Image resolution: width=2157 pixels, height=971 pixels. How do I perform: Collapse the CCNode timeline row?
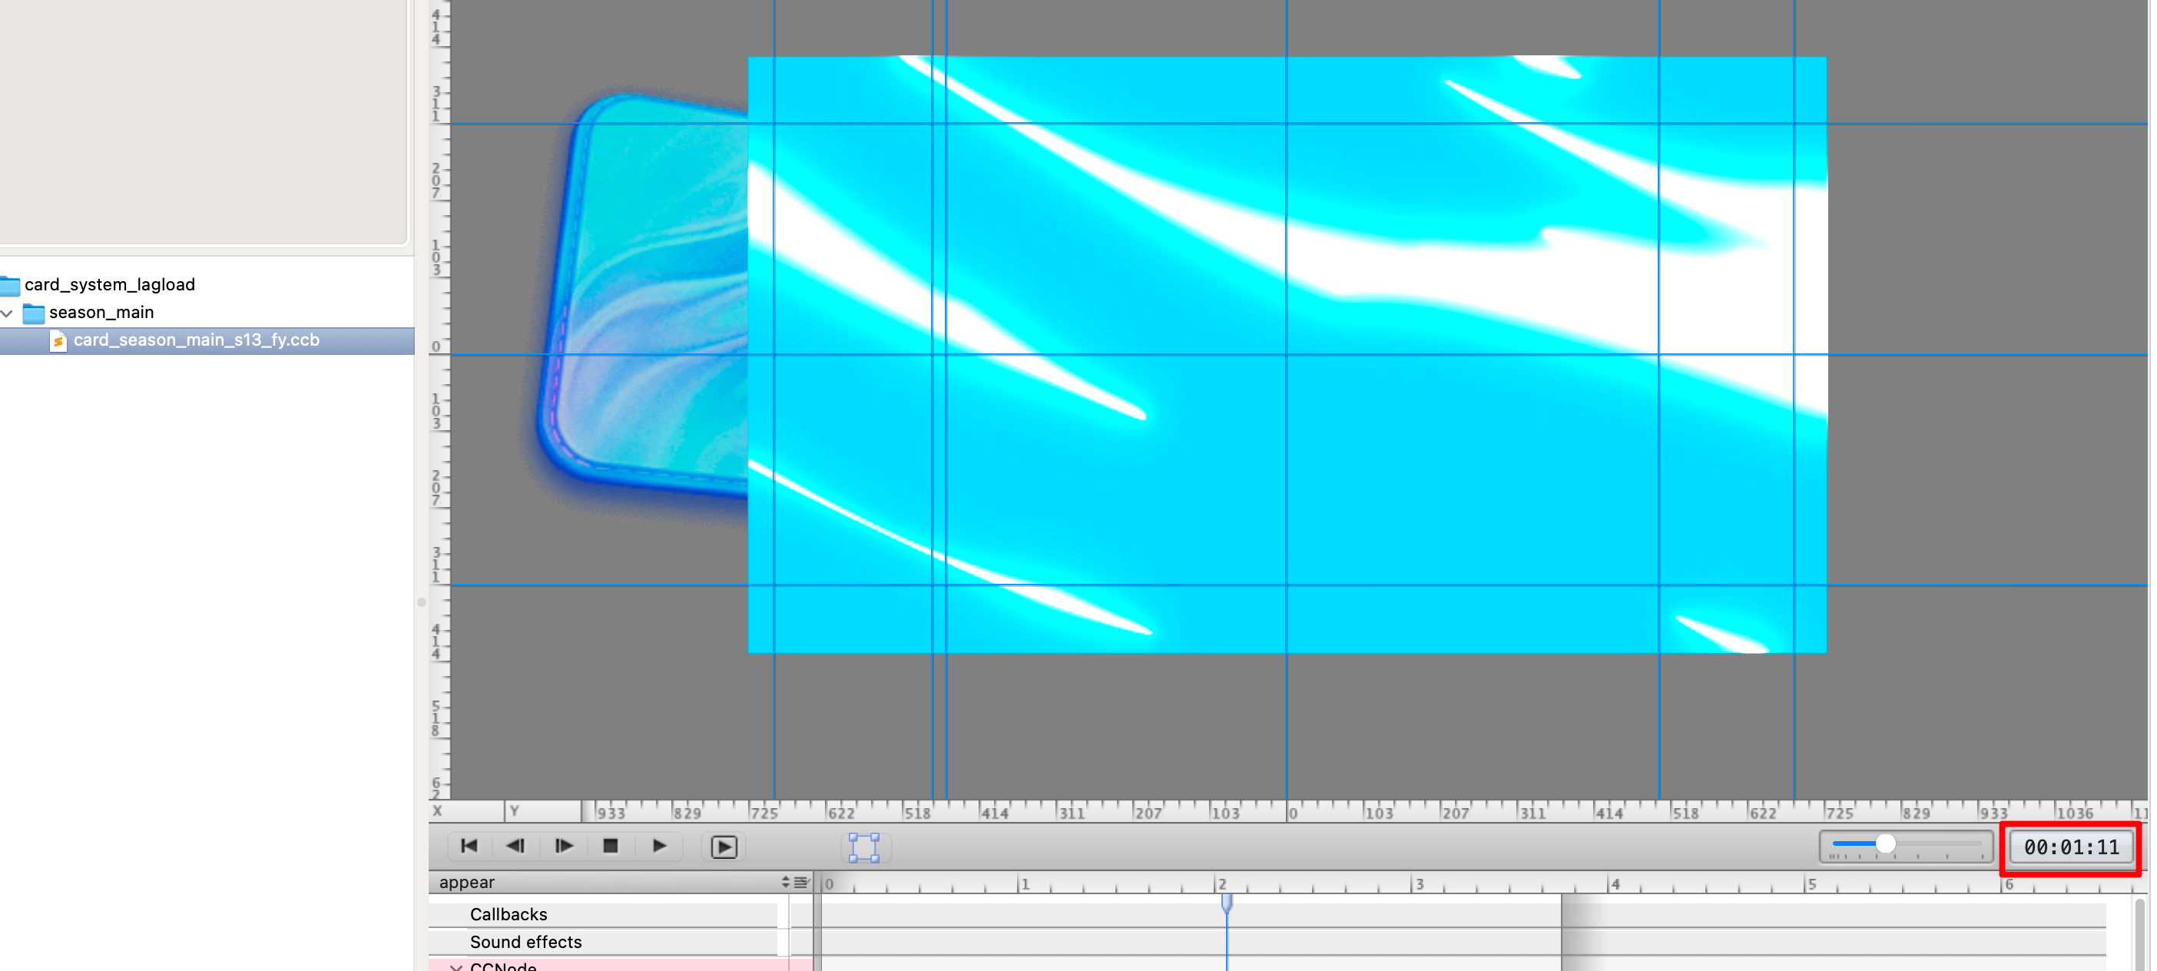point(456,967)
